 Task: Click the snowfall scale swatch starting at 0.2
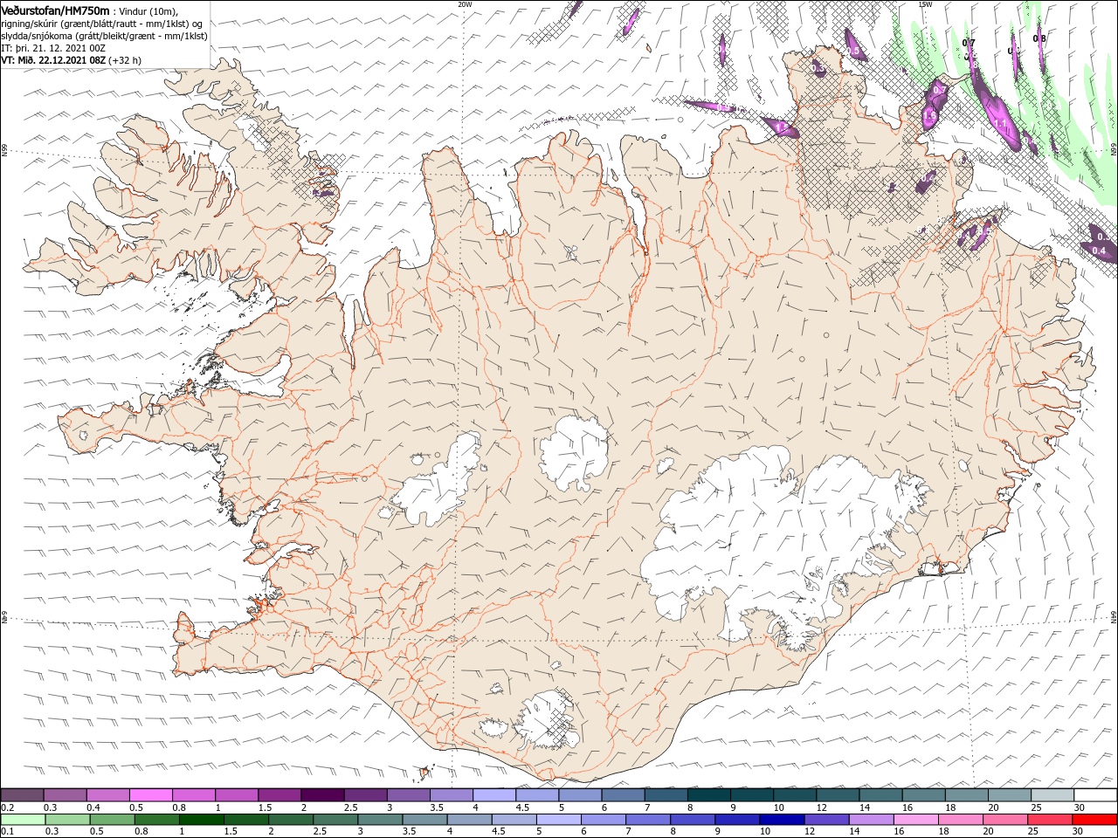click(22, 795)
